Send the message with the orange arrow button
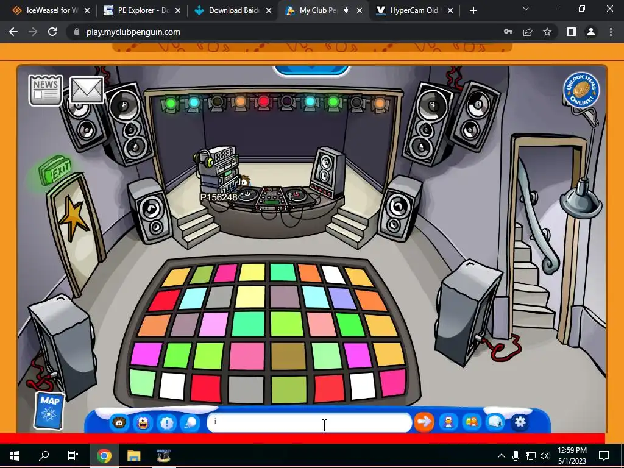624x468 pixels. (424, 422)
